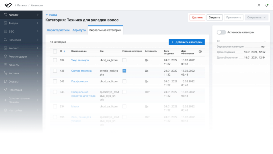
Task: Click the Удалить button
Action: click(x=197, y=17)
